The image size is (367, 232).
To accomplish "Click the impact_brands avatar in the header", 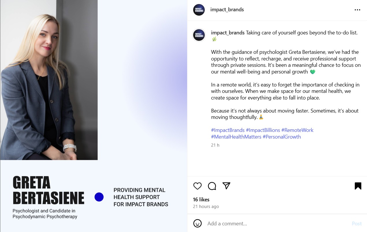I will coord(199,10).
